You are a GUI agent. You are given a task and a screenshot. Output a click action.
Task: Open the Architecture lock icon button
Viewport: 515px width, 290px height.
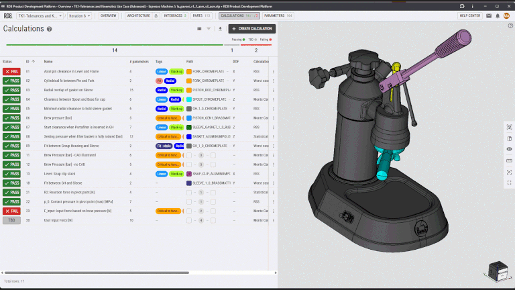pyautogui.click(x=156, y=16)
